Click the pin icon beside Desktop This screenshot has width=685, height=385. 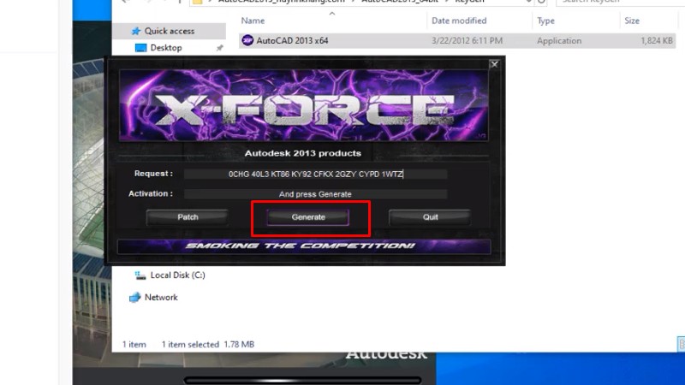(220, 49)
